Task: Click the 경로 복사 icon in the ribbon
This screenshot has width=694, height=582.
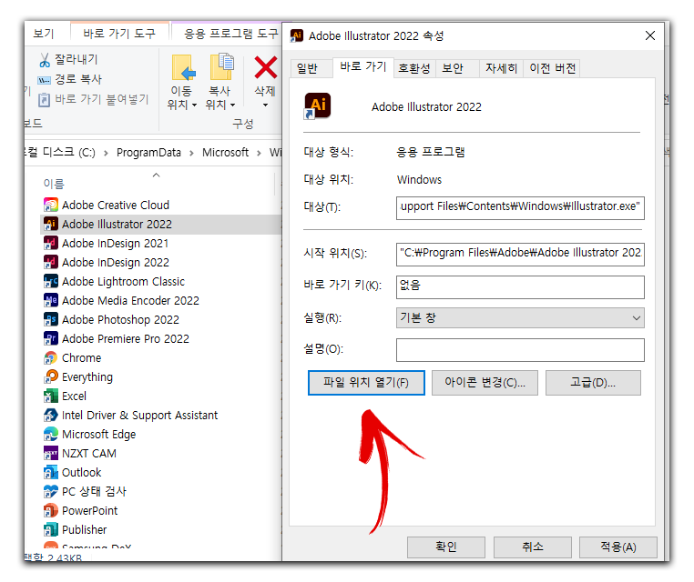Action: [45, 80]
